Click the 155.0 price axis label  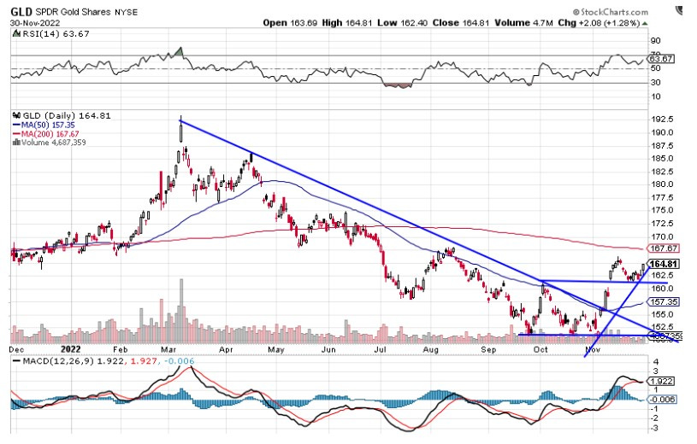coord(662,314)
